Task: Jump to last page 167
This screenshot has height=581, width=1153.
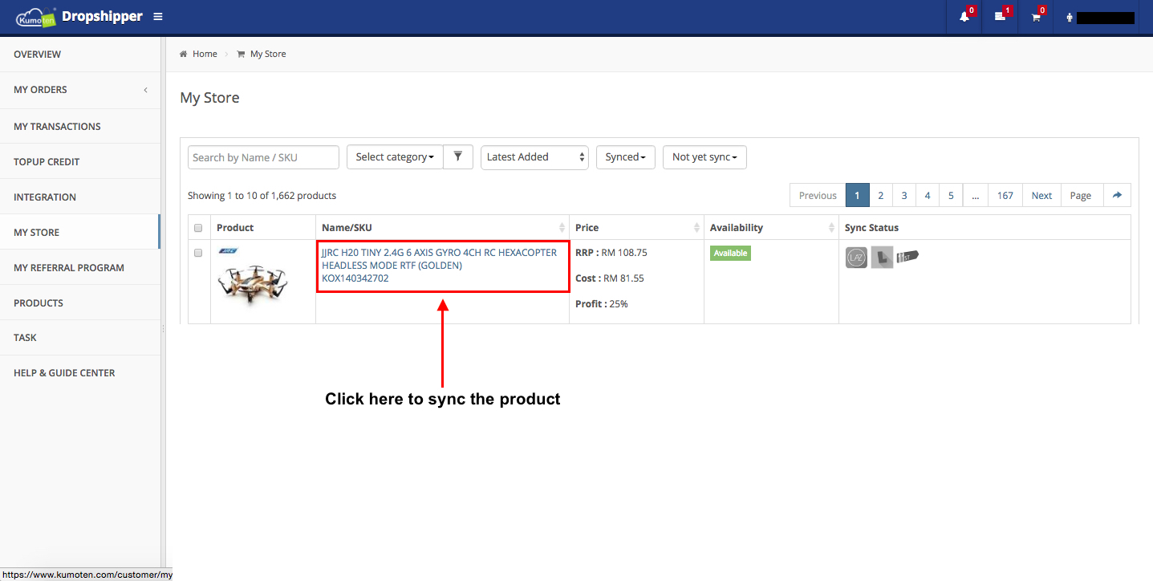Action: pyautogui.click(x=1005, y=195)
